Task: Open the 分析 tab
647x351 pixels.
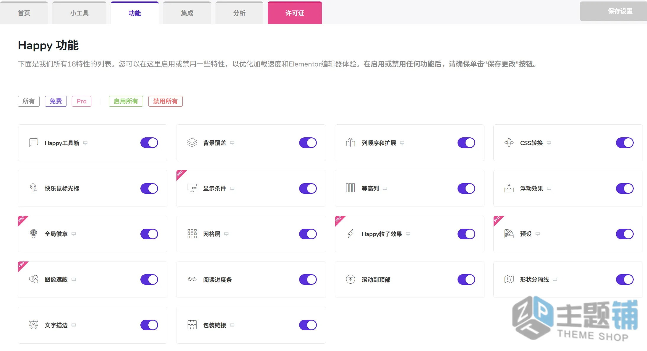Action: [x=239, y=13]
